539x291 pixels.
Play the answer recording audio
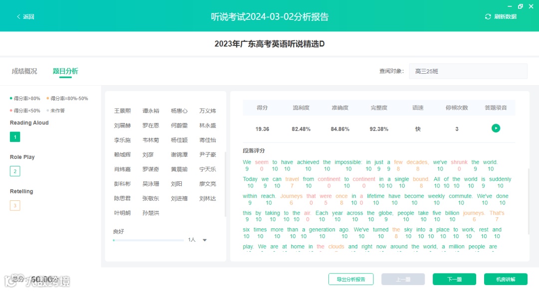click(496, 129)
